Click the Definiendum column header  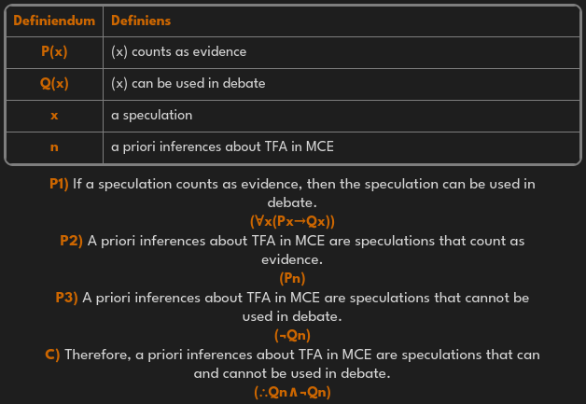point(54,20)
